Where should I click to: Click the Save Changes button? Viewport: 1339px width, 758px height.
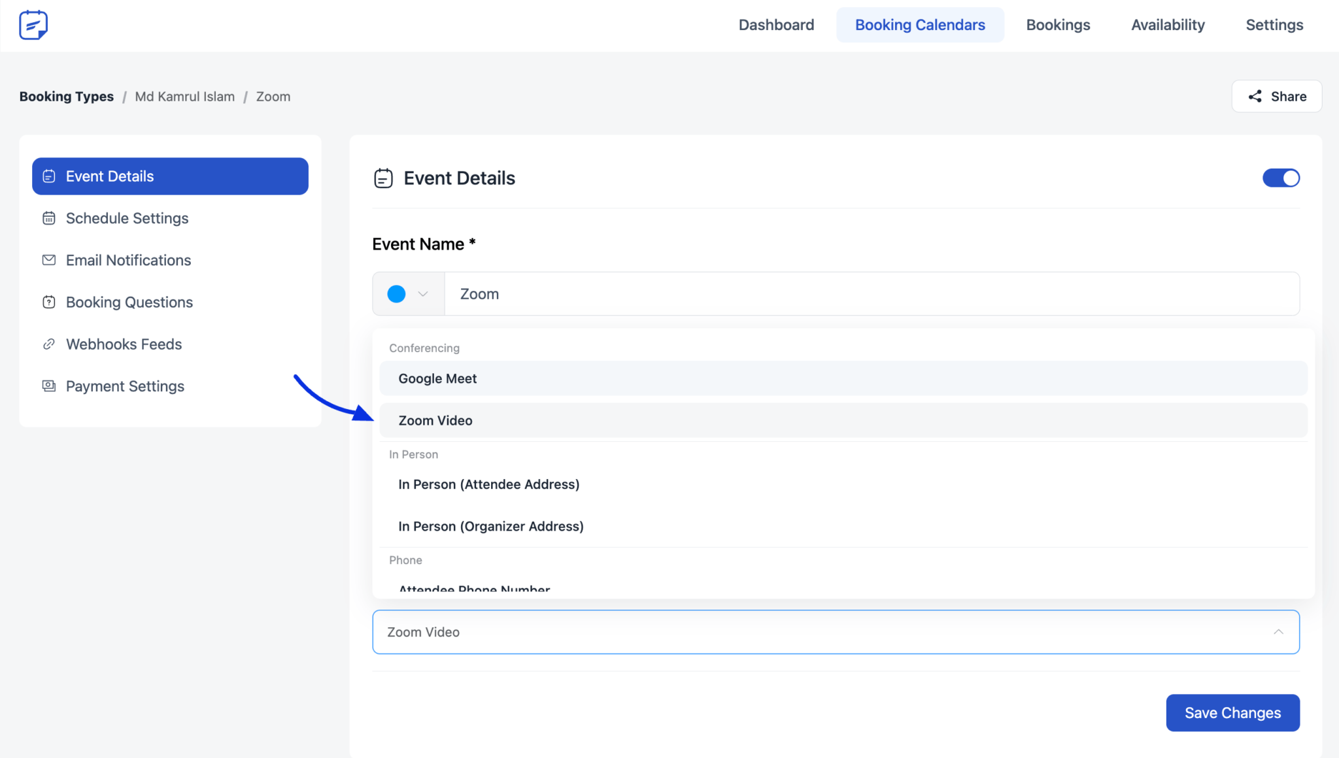1232,712
